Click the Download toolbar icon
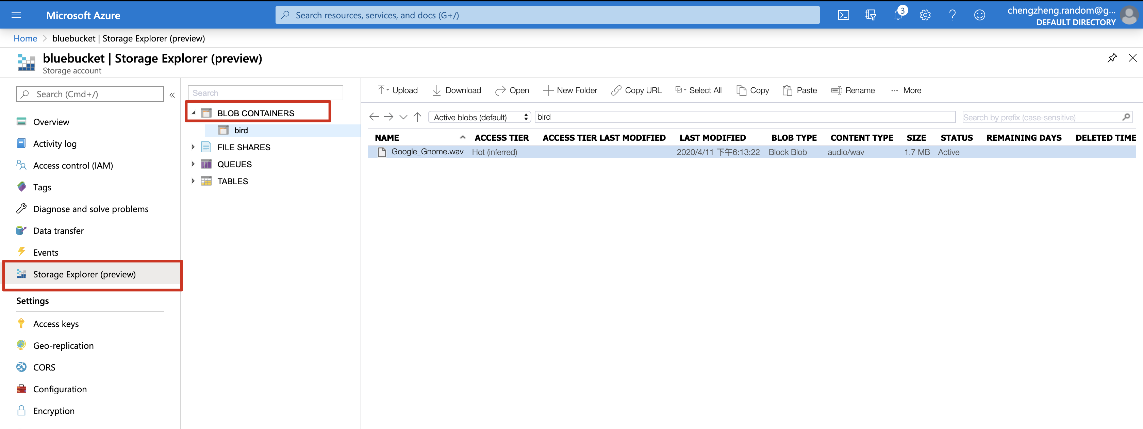 pyautogui.click(x=436, y=90)
